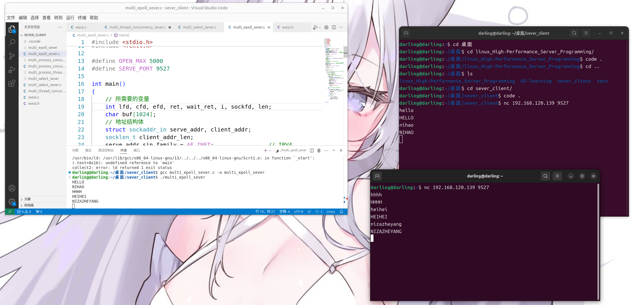The width and height of the screenshot is (631, 305).
Task: Open new terminal launch profile dropdown
Action: (270, 150)
